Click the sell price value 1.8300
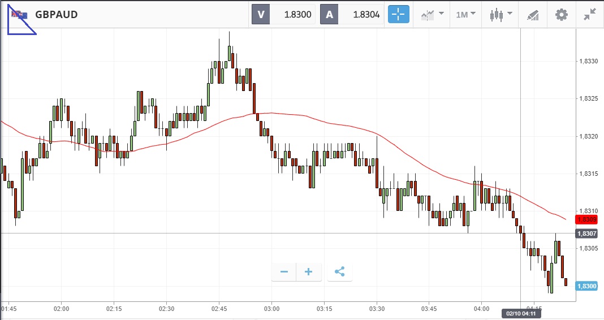 [x=298, y=15]
